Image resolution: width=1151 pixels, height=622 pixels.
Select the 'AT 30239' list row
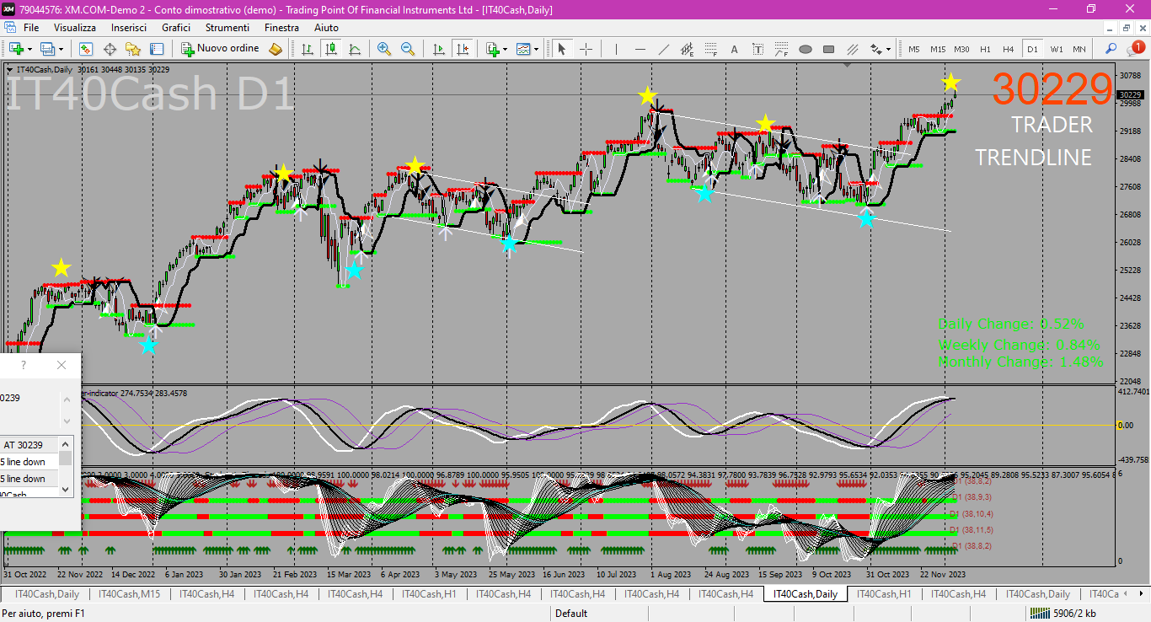point(29,445)
